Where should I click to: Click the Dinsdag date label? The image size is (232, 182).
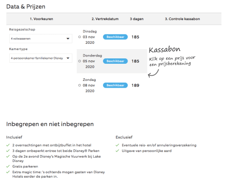90,32
